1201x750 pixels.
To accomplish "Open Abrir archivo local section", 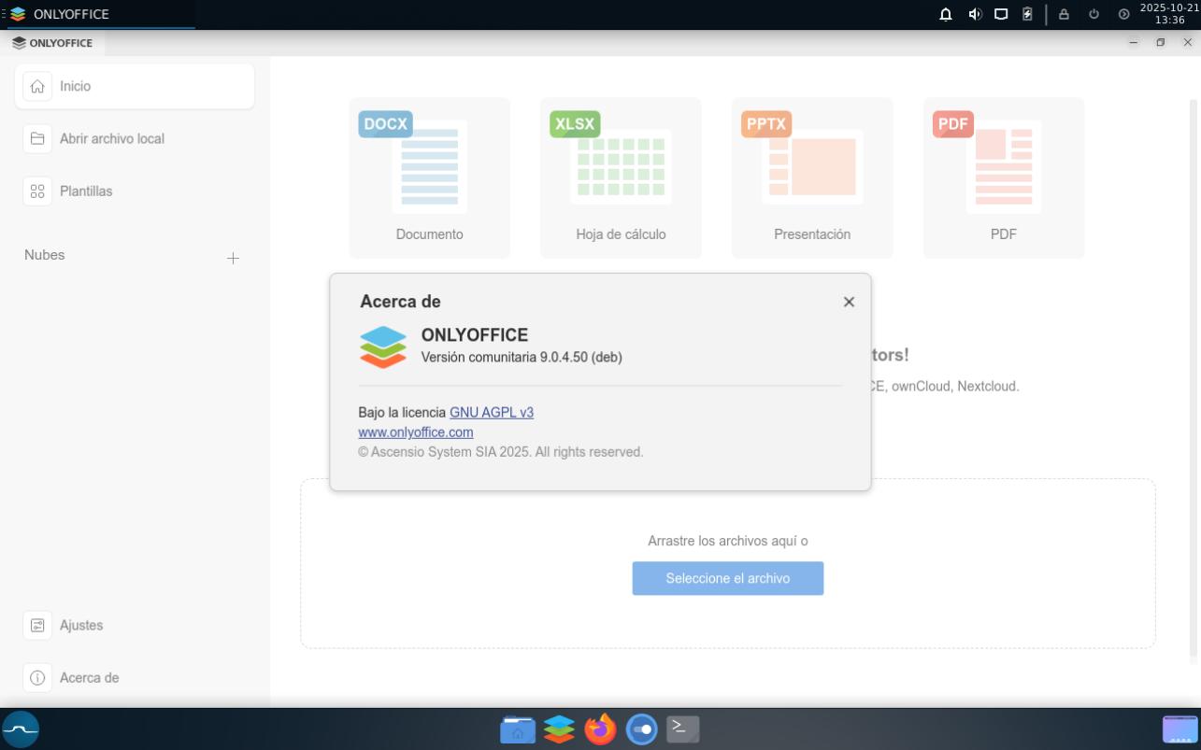I will (135, 138).
